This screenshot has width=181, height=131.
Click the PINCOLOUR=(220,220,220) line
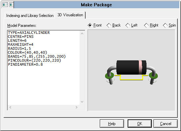(x=34, y=60)
